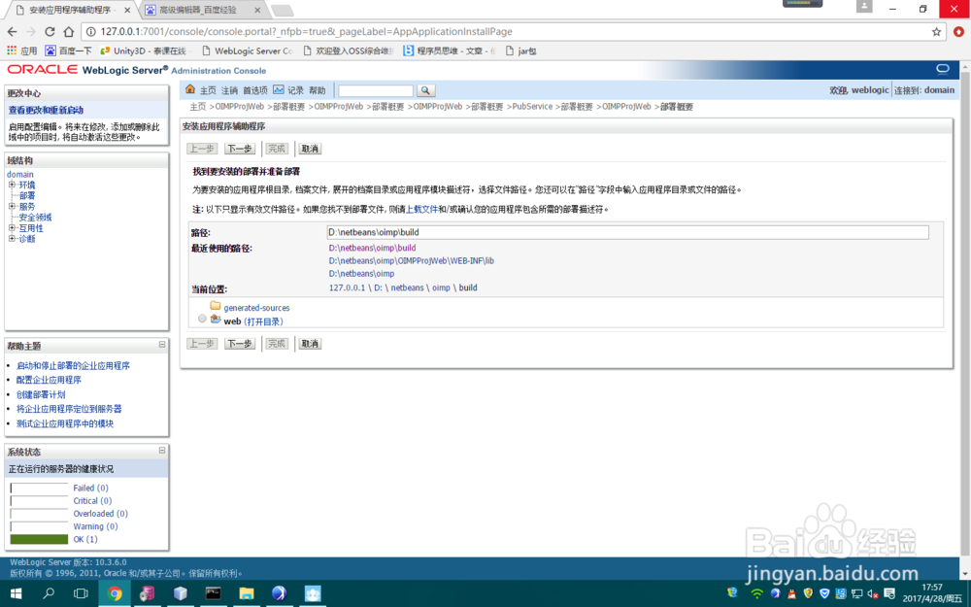Expand the 诊断 tree node
971x607 pixels.
coord(11,239)
